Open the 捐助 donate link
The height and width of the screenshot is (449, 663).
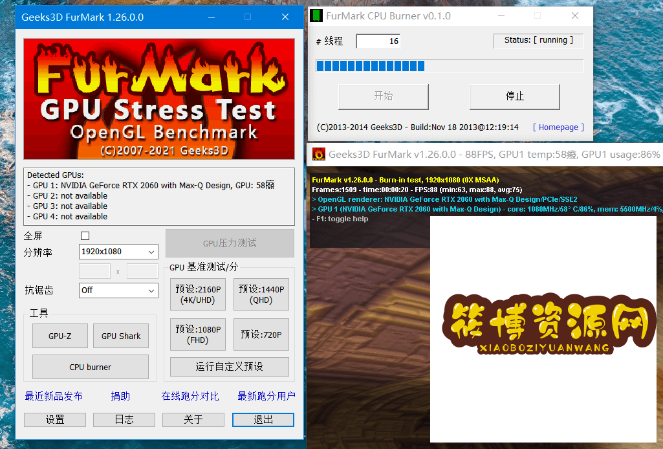click(x=120, y=396)
